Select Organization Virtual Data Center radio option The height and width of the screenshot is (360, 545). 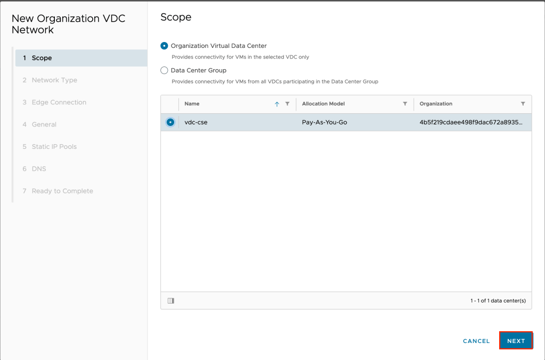coord(164,46)
